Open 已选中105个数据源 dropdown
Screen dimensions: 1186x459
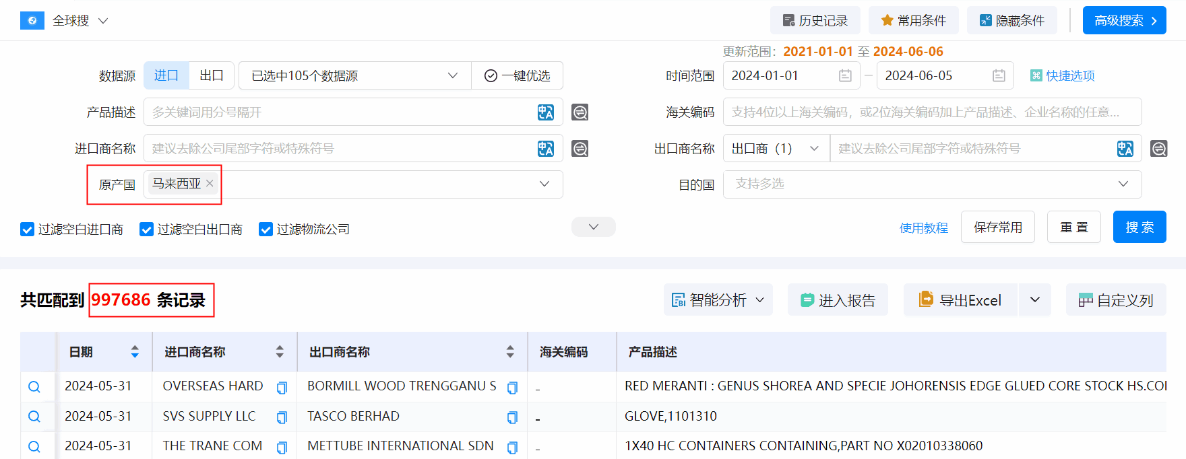(354, 76)
